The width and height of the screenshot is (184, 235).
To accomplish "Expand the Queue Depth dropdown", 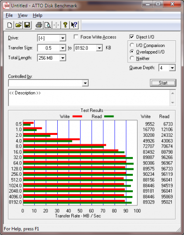I will pos(172,68).
